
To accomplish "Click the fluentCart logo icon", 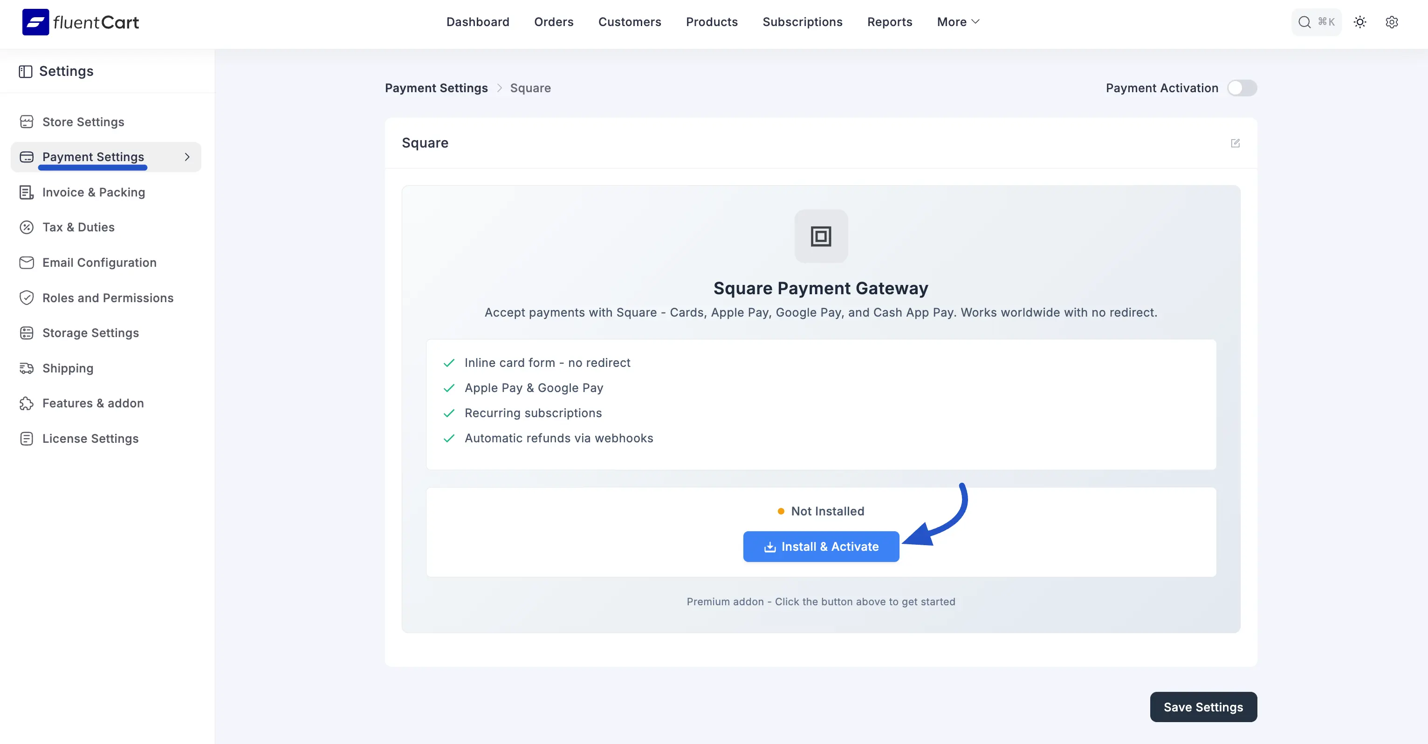I will 35,22.
